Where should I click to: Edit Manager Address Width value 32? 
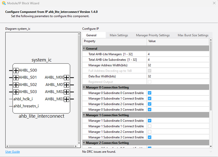click(178, 65)
